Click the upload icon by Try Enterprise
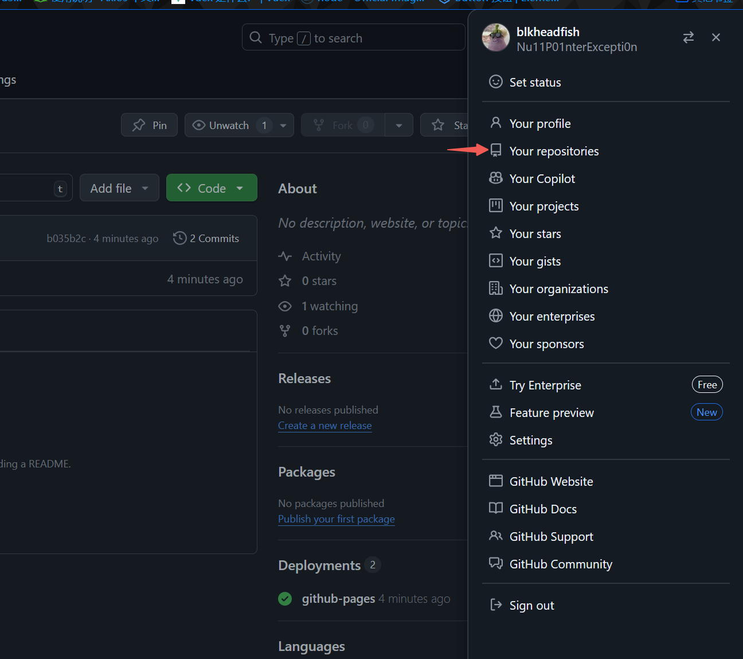This screenshot has height=659, width=743. pyautogui.click(x=496, y=384)
